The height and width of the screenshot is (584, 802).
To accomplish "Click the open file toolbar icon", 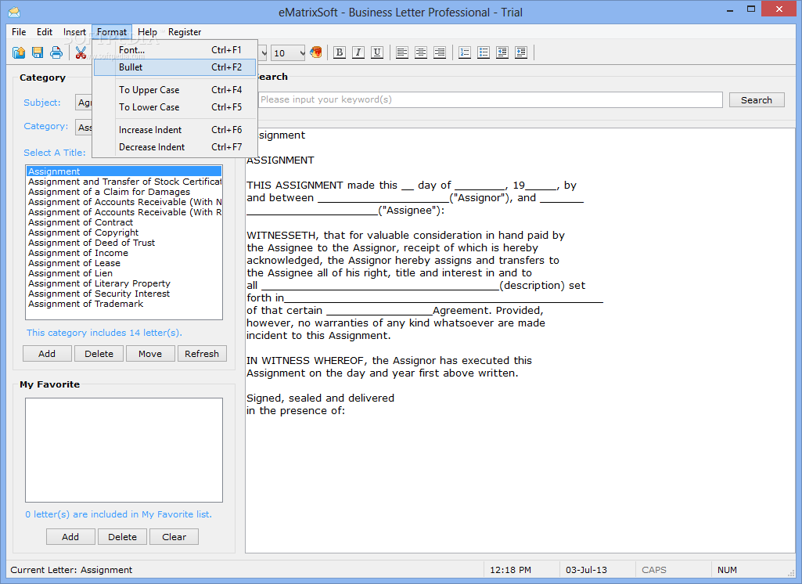I will 19,52.
